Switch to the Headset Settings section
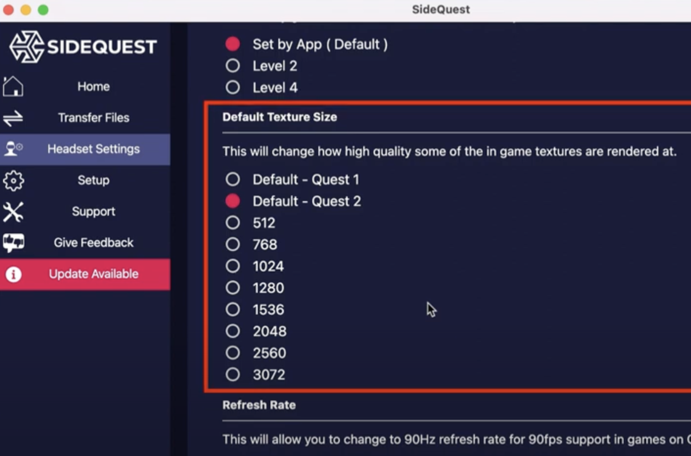The width and height of the screenshot is (691, 456). pos(93,149)
